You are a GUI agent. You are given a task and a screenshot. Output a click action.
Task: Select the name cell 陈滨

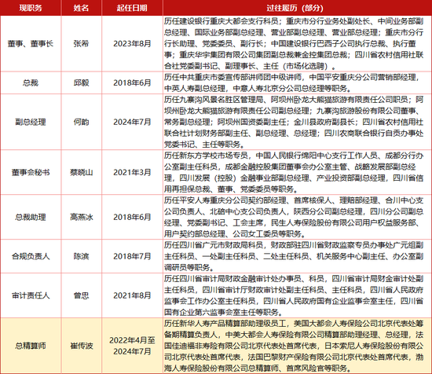point(81,256)
